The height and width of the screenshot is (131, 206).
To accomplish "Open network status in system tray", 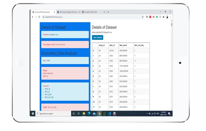I will click(x=152, y=113).
